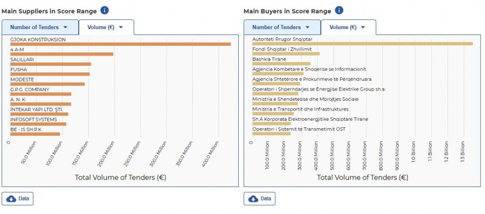The height and width of the screenshot is (214, 485).
Task: Click Operatori i Shperndarjes se Energjise bar
Action: point(275,94)
